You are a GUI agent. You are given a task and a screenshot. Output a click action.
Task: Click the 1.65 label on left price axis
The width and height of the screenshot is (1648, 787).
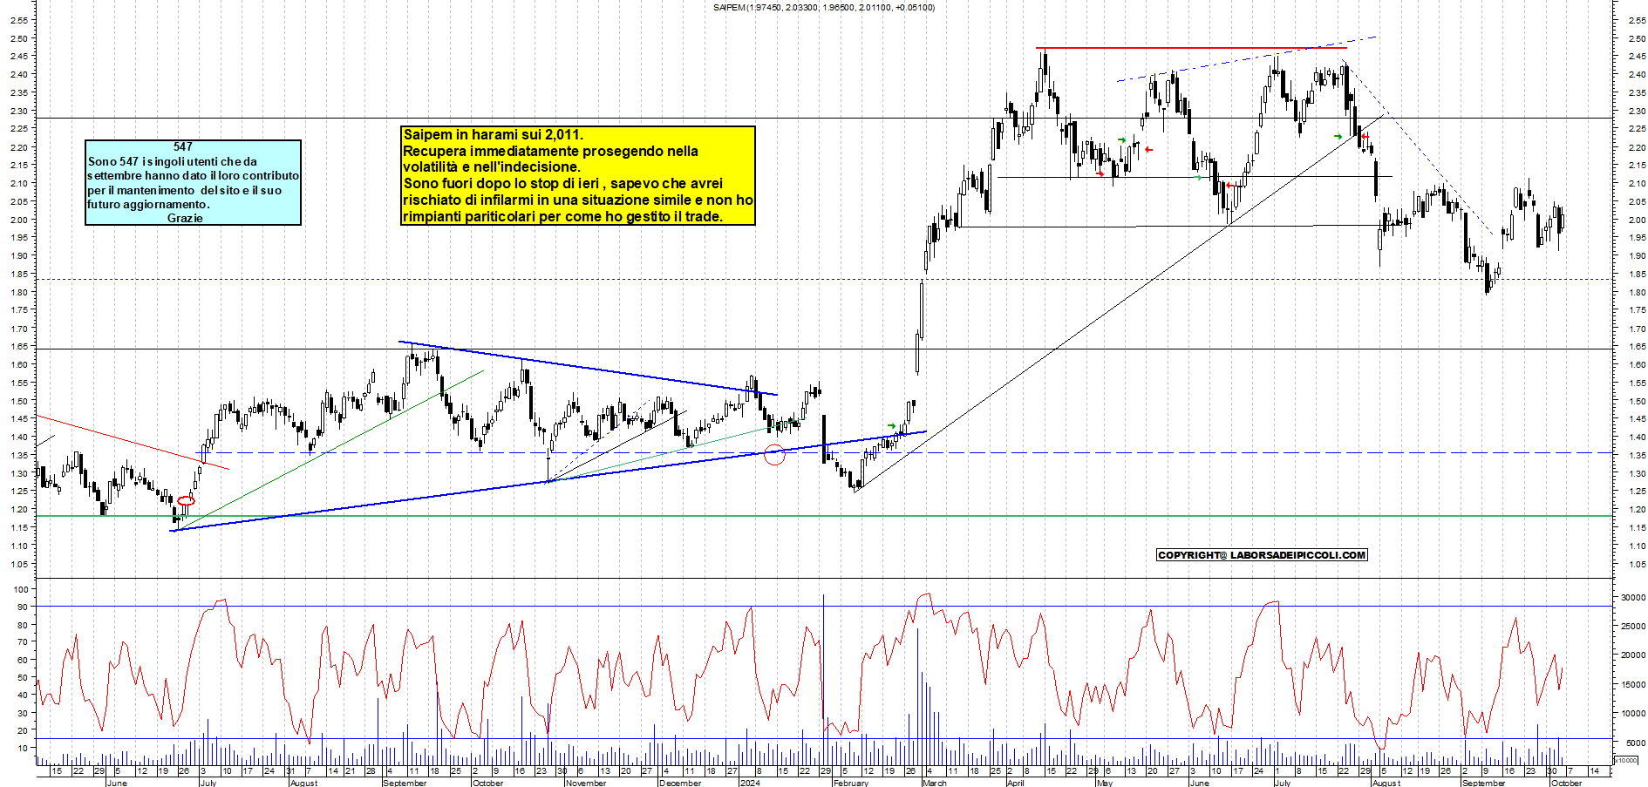(18, 346)
